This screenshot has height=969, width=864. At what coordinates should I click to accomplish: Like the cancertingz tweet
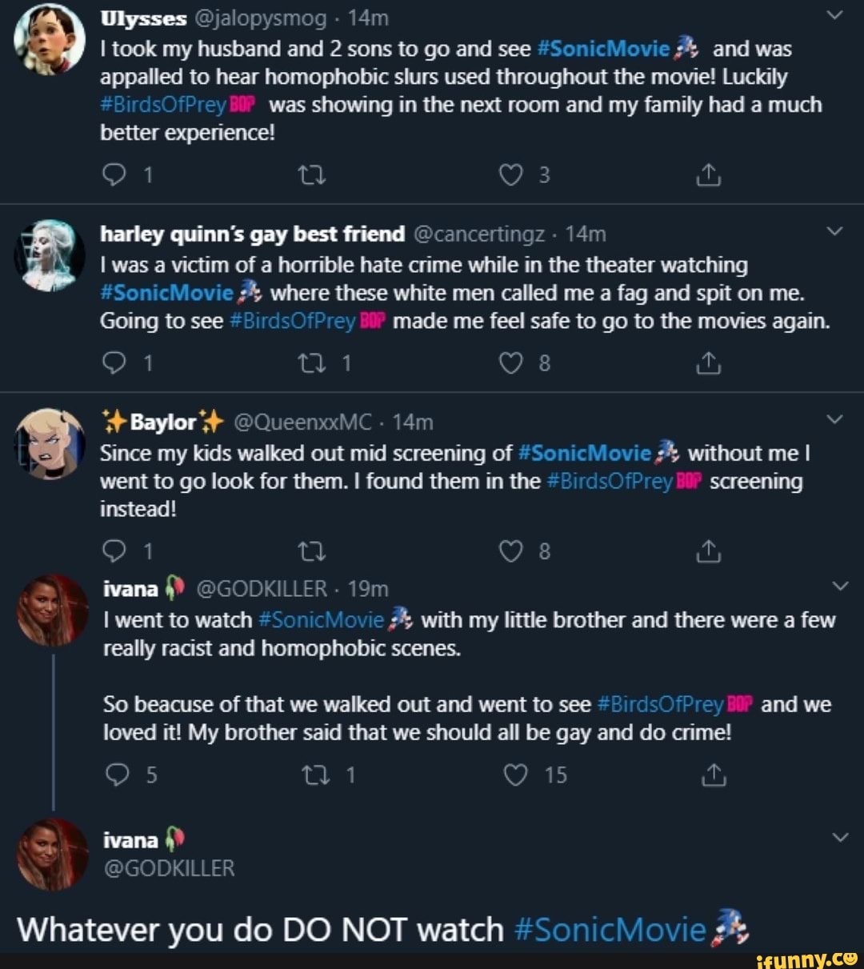[x=510, y=364]
